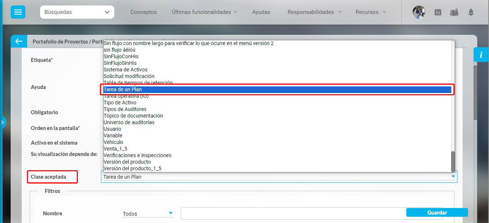The height and width of the screenshot is (223, 489).
Task: Open the Ayudas menu item
Action: 261,12
